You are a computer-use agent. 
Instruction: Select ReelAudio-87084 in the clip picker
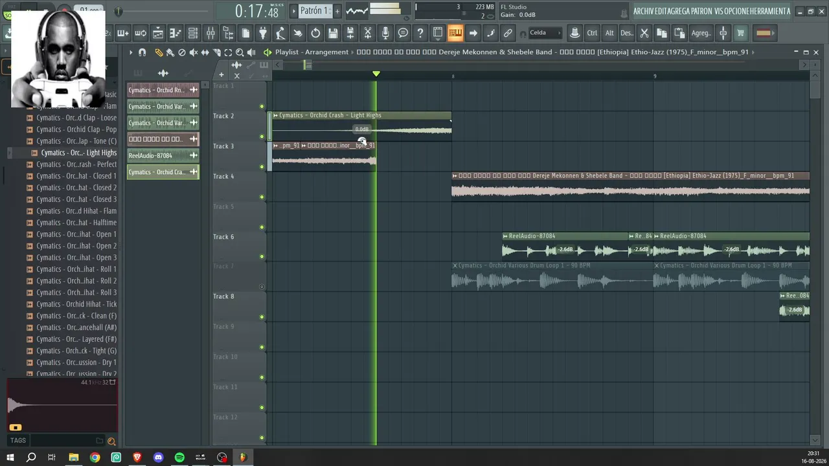(x=163, y=155)
